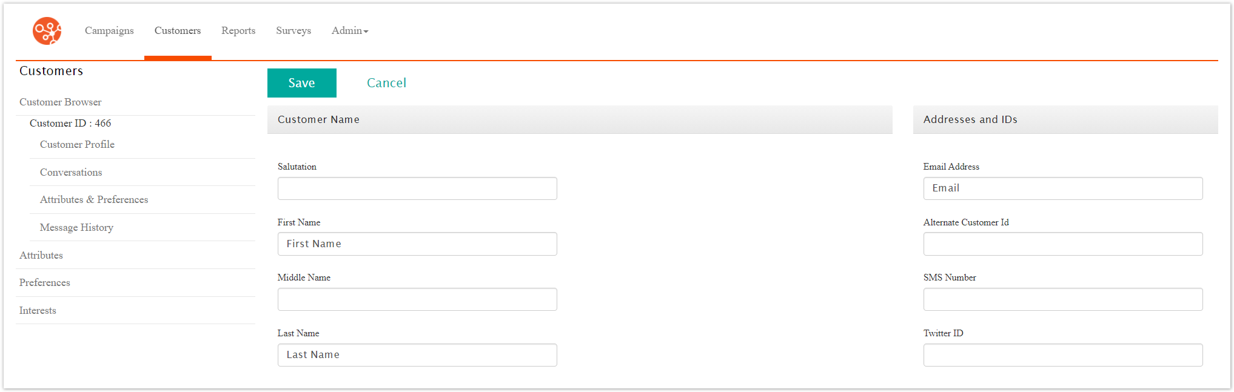This screenshot has height=392, width=1234.
Task: Open the Attributes section
Action: pos(41,255)
